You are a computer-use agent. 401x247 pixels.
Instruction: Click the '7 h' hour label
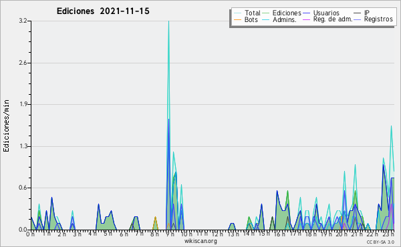[140, 234]
